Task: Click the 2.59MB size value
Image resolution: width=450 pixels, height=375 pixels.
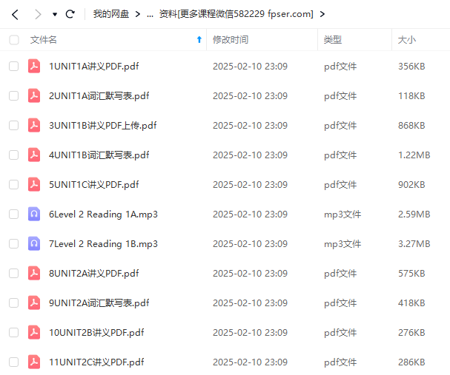Action: [414, 214]
